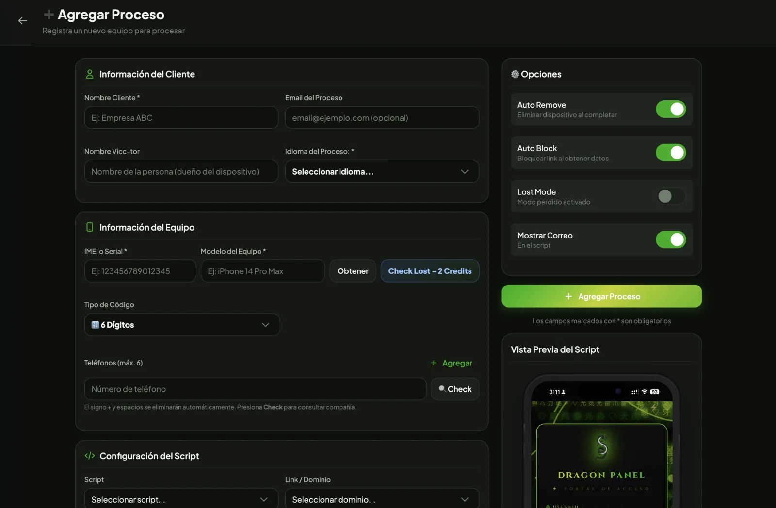Click the 'Eliminar dispositivo al completar' description
Viewport: 776px width, 508px height.
tap(567, 115)
